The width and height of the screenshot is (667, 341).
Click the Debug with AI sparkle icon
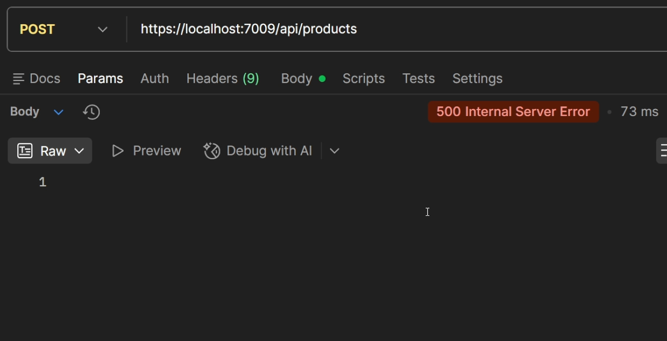click(212, 151)
